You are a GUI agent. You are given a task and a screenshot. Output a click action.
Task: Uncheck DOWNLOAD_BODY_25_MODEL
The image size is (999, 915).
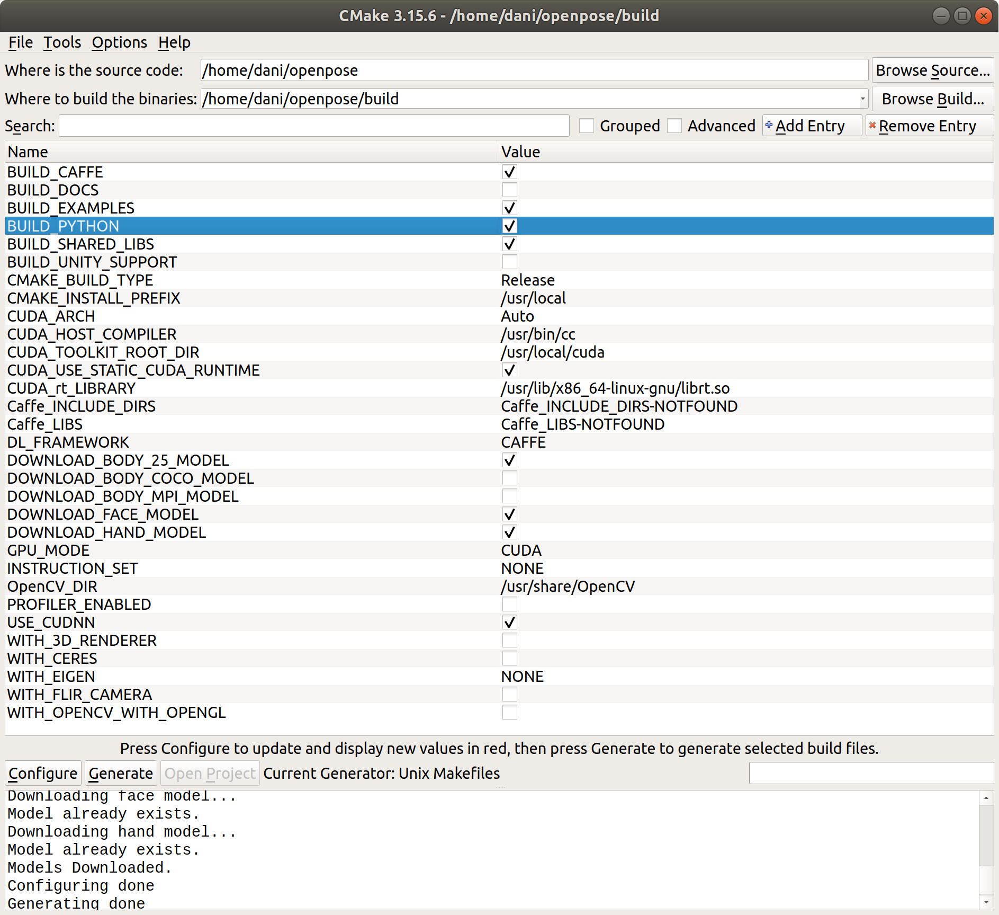point(509,460)
